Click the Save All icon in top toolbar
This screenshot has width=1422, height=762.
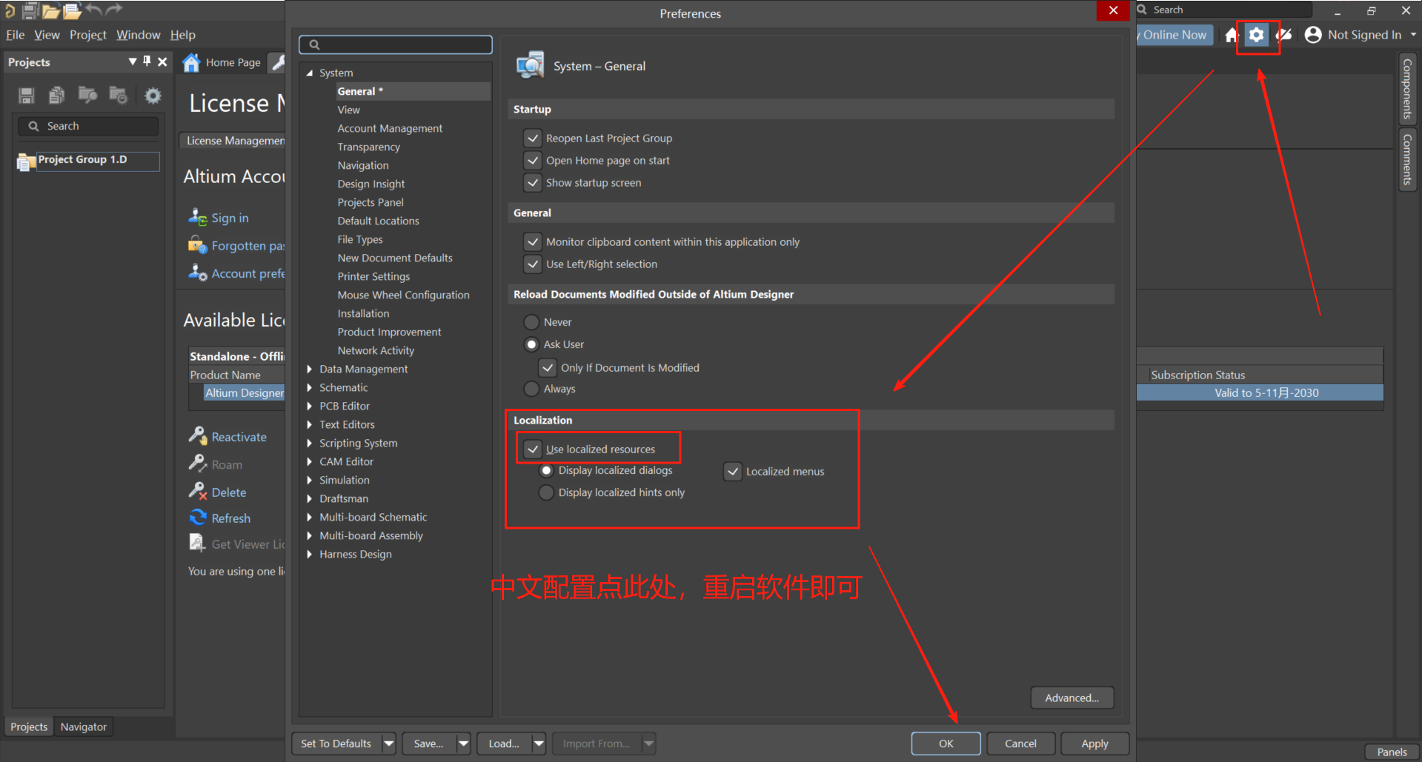pos(30,10)
